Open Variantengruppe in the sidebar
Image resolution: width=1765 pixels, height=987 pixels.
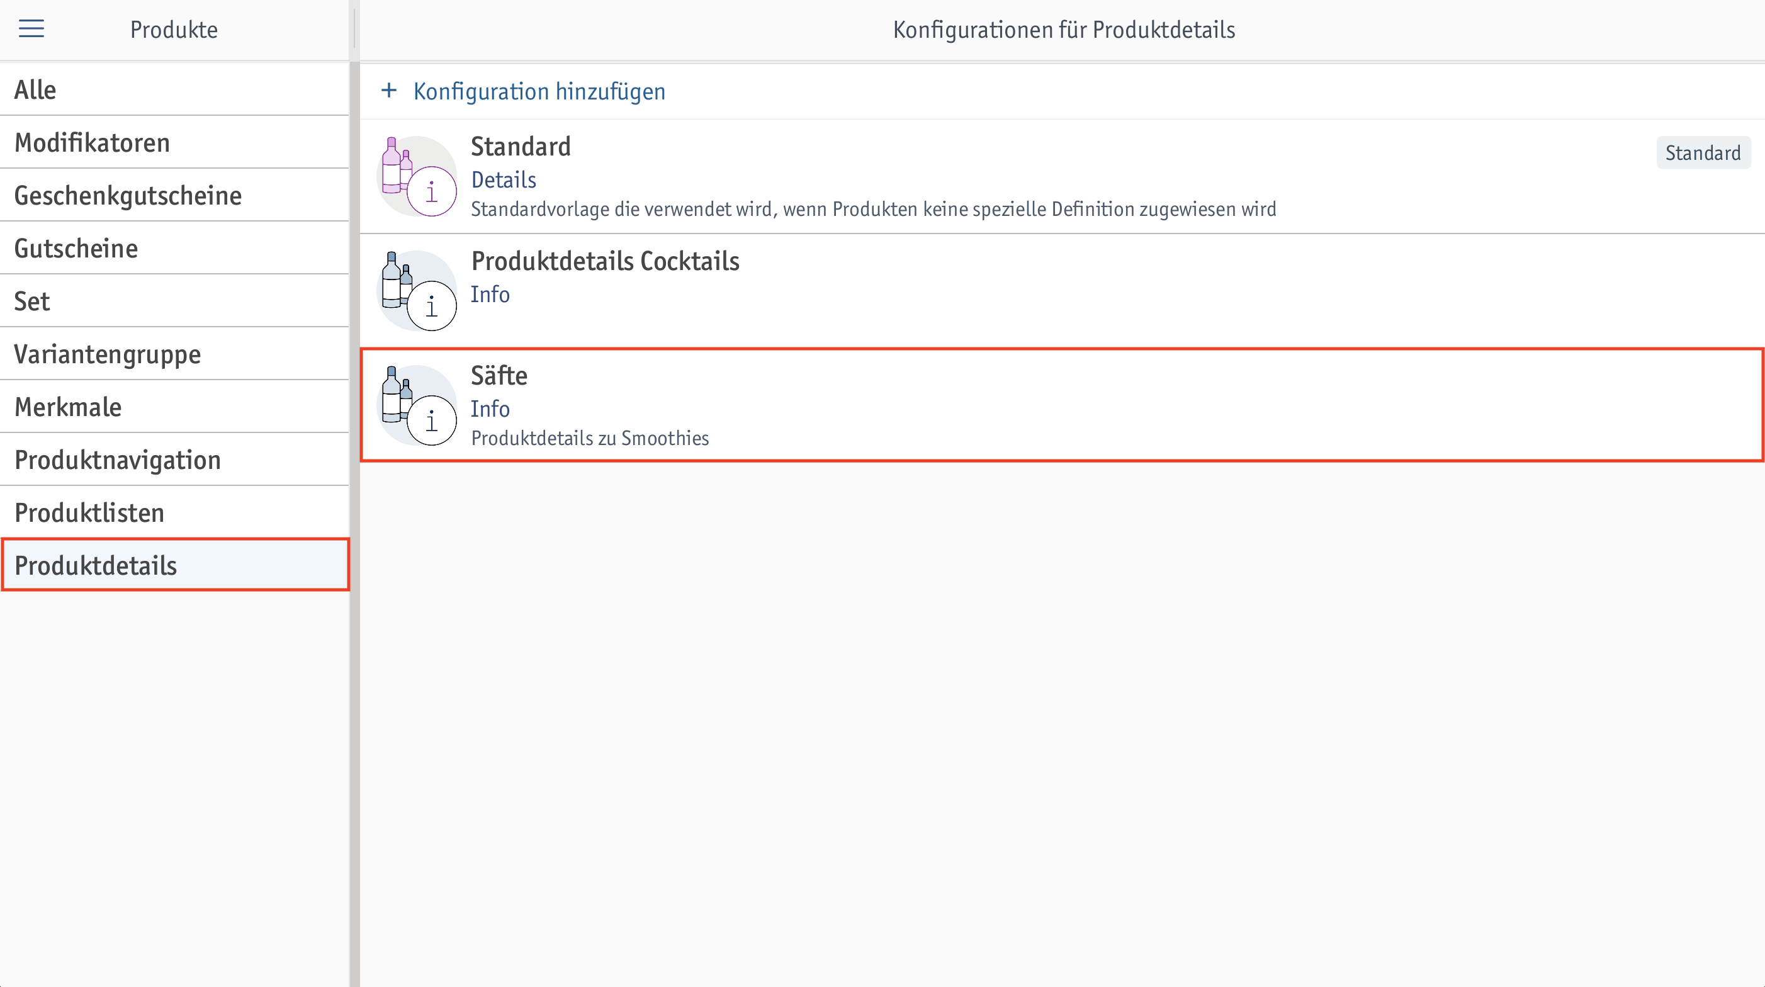pyautogui.click(x=175, y=354)
